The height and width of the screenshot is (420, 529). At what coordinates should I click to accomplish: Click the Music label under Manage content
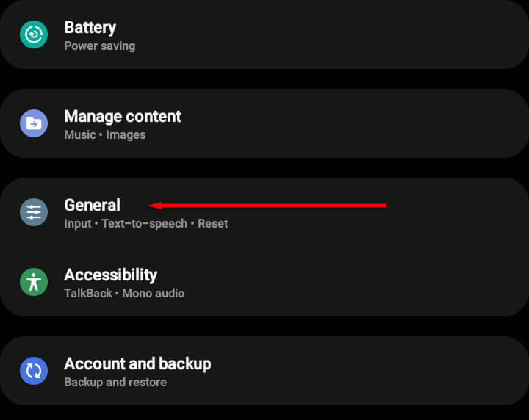point(79,135)
